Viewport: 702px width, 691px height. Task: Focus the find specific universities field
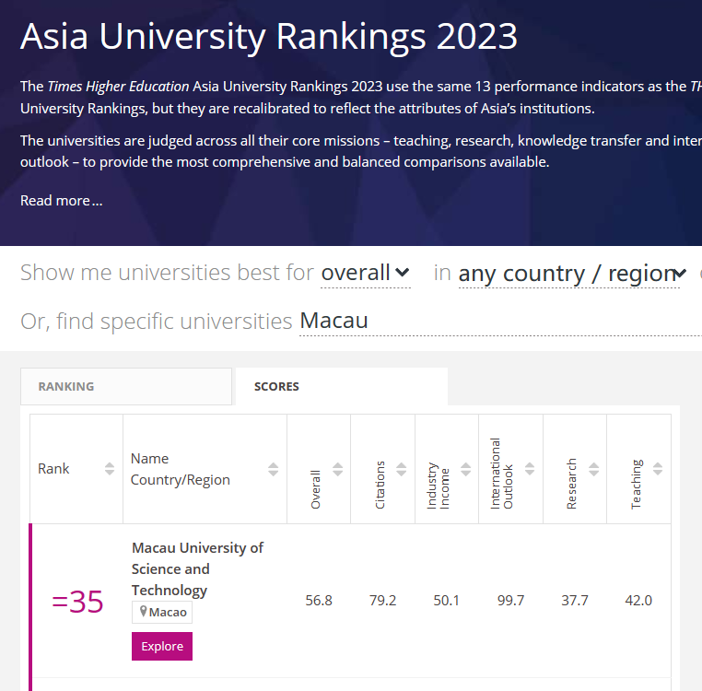pyautogui.click(x=500, y=322)
